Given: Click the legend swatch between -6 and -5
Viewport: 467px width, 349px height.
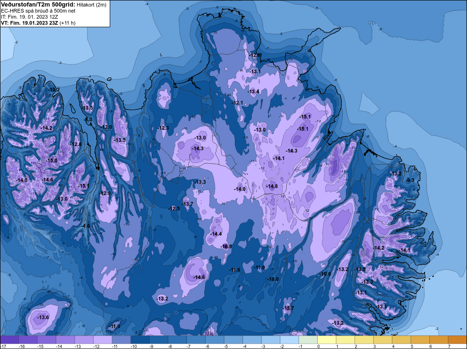Looking at the screenshot, I should 215,340.
